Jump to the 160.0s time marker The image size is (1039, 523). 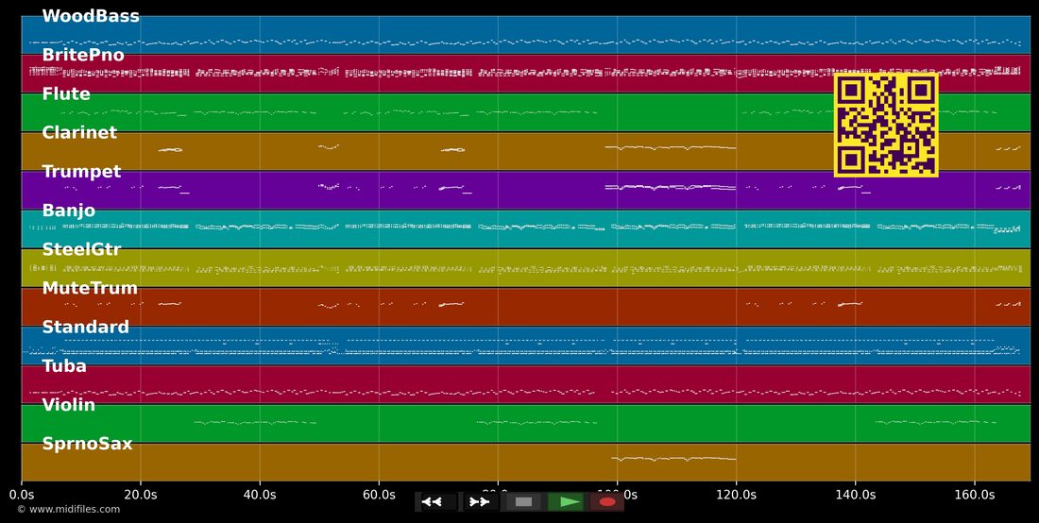[x=975, y=495]
